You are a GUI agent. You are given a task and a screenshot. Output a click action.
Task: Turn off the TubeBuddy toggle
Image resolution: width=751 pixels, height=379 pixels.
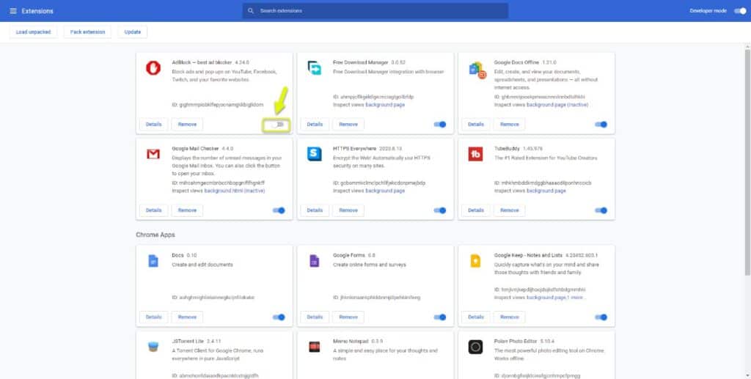point(601,210)
